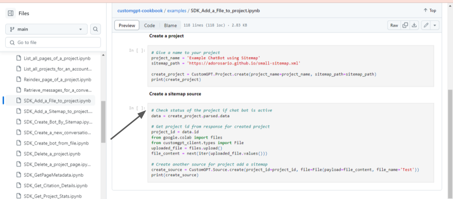Open the Raw file view
The image size is (453, 199).
(394, 25)
